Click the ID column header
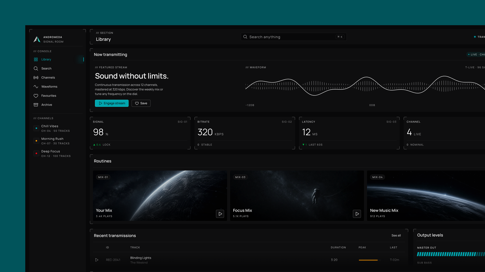This screenshot has width=485, height=272. (x=107, y=248)
